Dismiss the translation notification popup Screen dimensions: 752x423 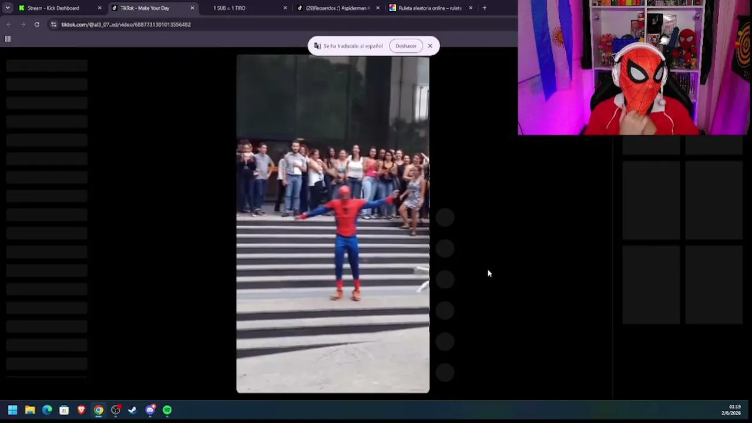coord(430,46)
